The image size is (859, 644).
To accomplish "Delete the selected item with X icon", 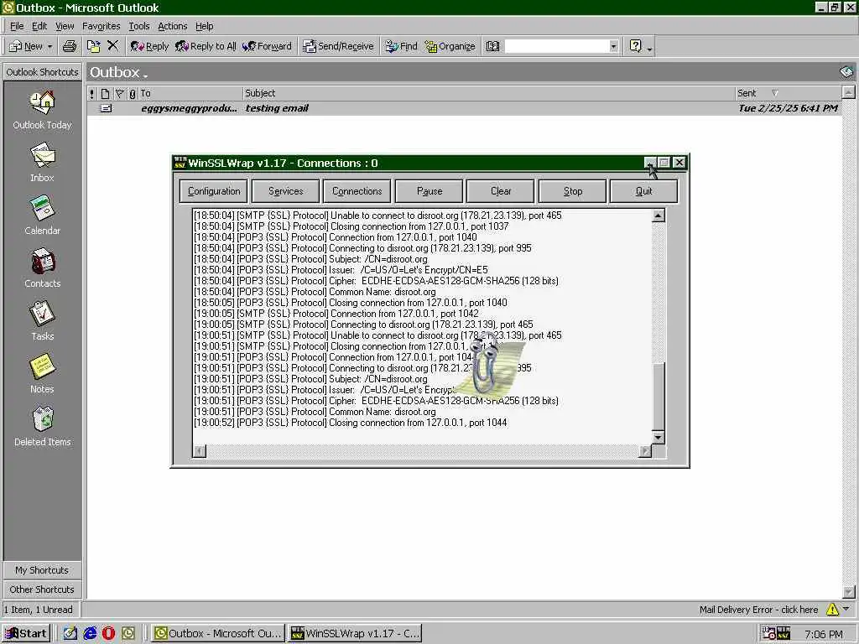I will [x=113, y=46].
